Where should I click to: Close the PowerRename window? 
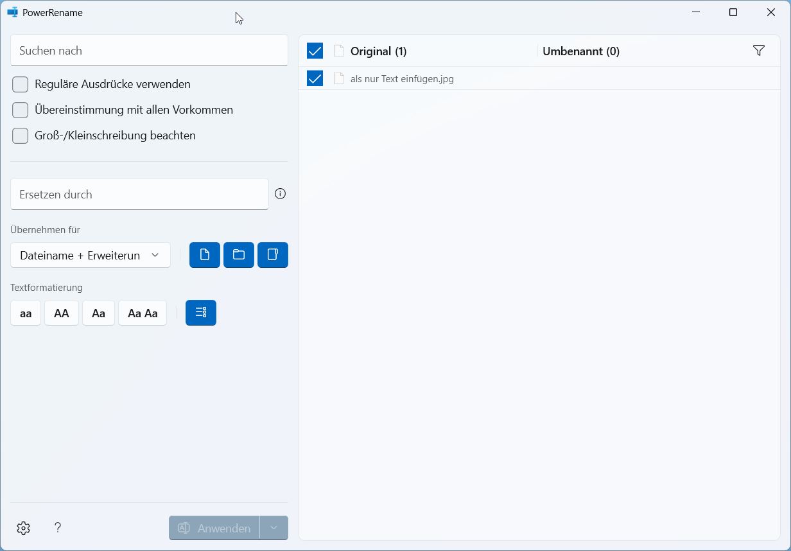[771, 12]
